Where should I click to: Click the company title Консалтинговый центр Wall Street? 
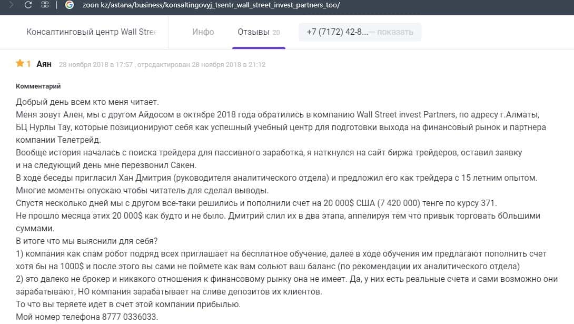click(x=91, y=32)
